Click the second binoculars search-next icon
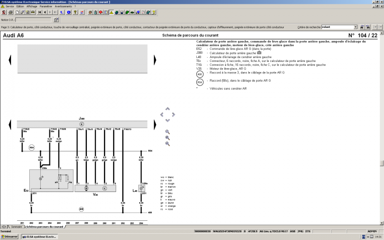Image resolution: width=384 pixels, height=240 pixels. (368, 27)
